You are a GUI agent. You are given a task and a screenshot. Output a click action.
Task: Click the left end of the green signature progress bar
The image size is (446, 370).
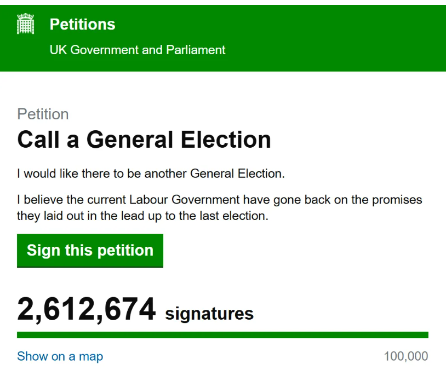point(21,335)
